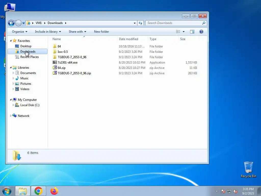Open the Organize menu
The image size is (261, 196).
pos(19,32)
